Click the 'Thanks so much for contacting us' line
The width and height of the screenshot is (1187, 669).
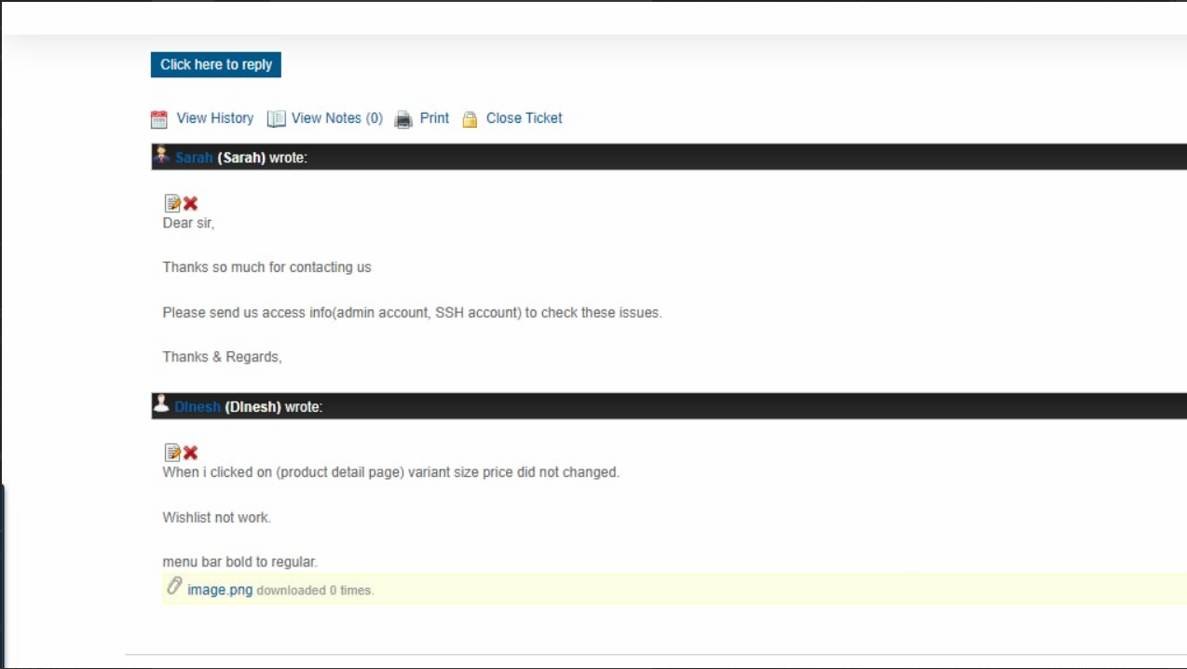coord(266,267)
